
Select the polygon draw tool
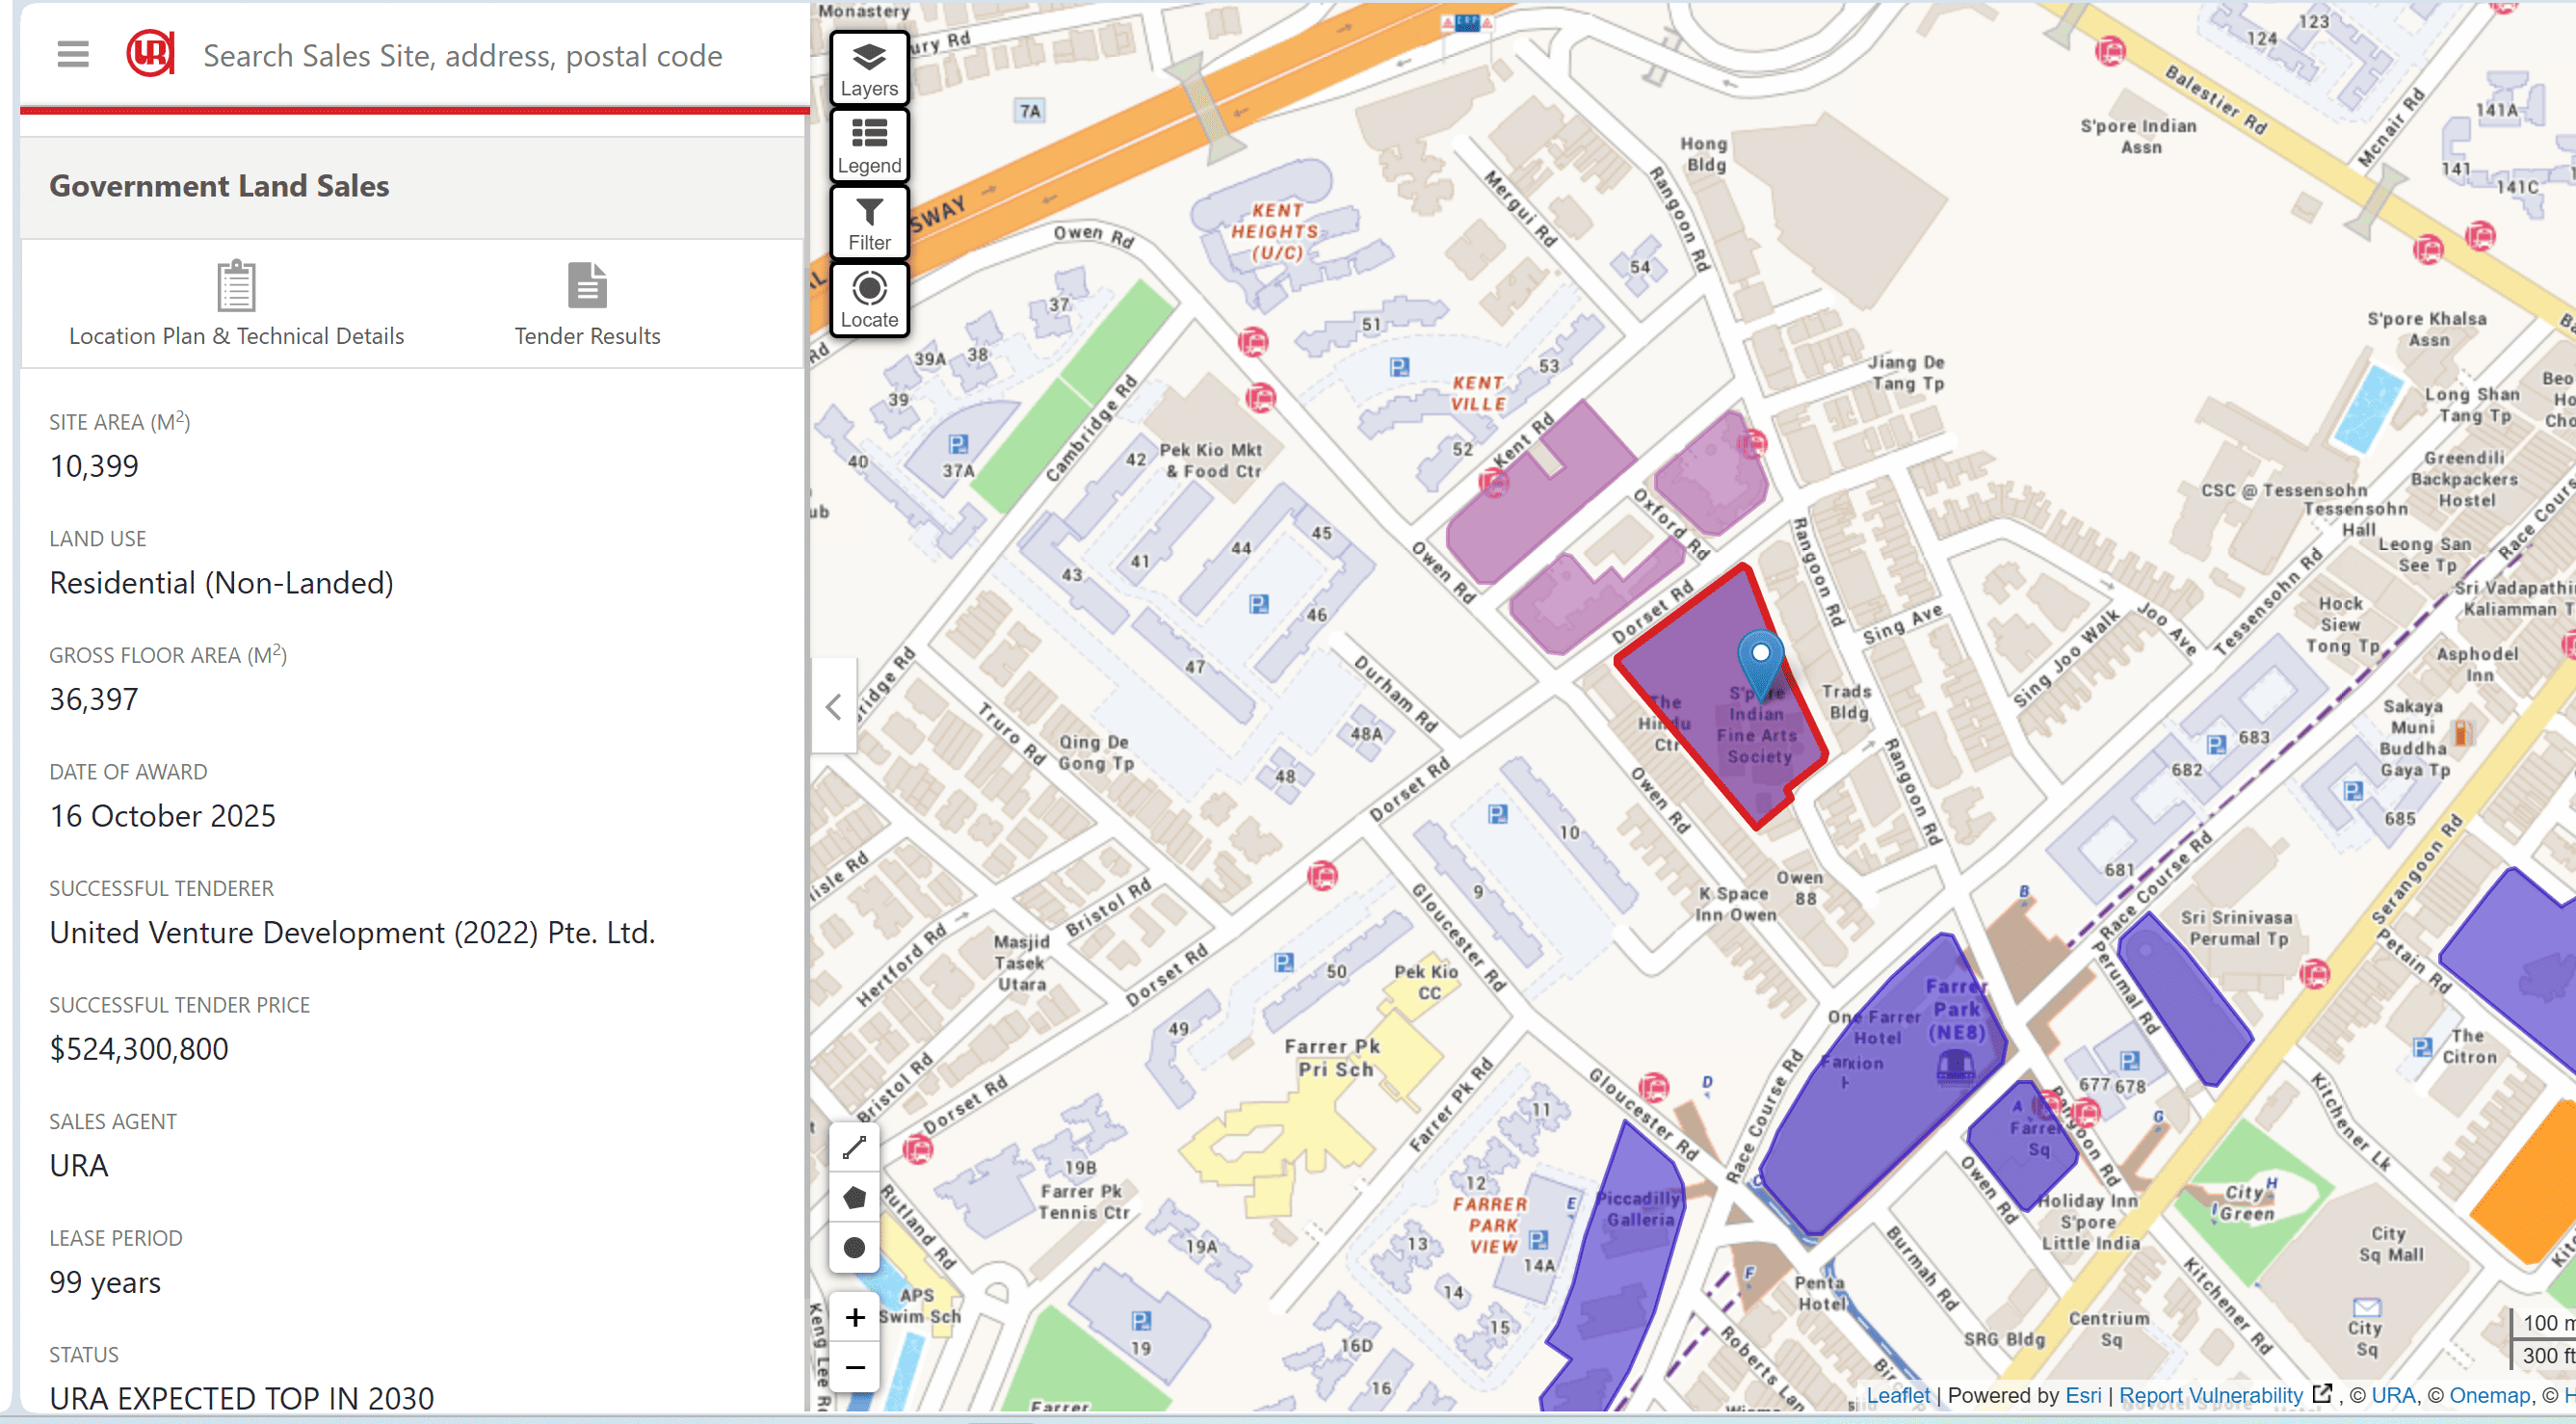click(854, 1198)
